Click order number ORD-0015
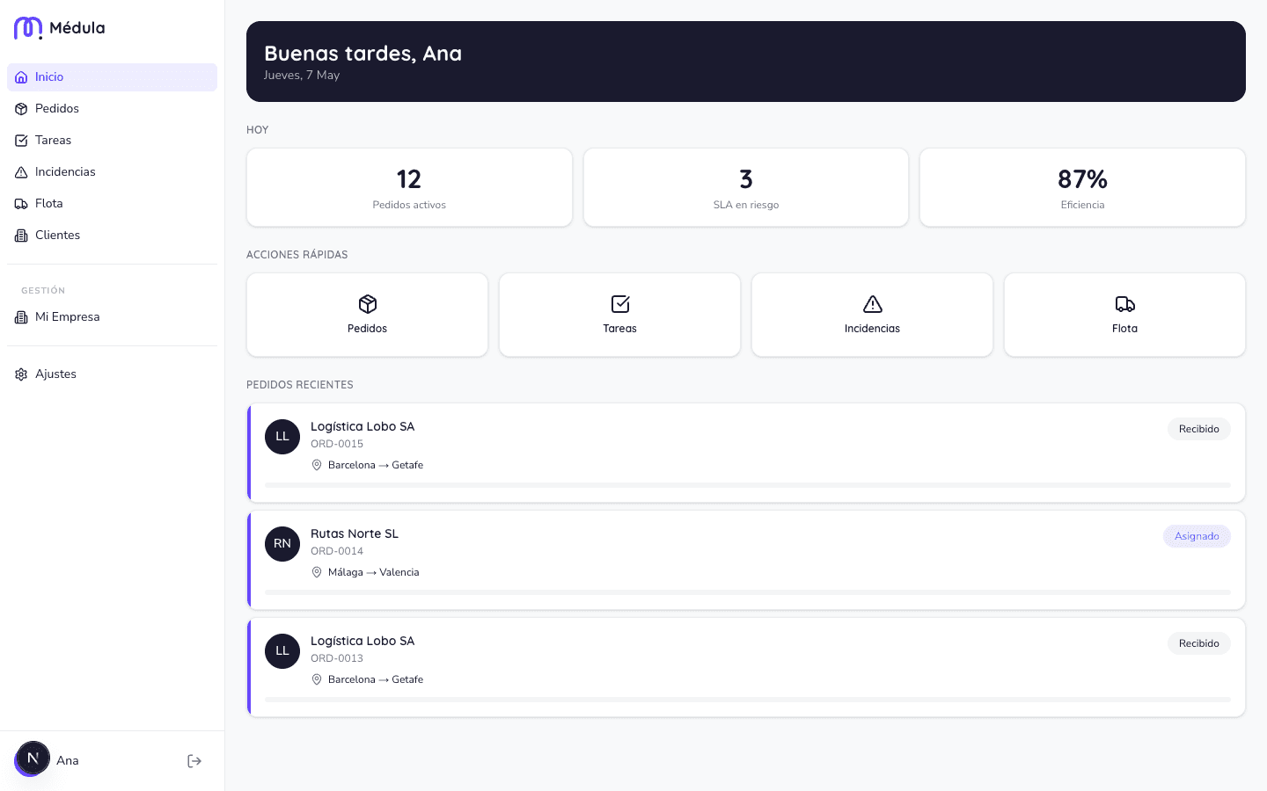Image resolution: width=1267 pixels, height=791 pixels. 337,444
